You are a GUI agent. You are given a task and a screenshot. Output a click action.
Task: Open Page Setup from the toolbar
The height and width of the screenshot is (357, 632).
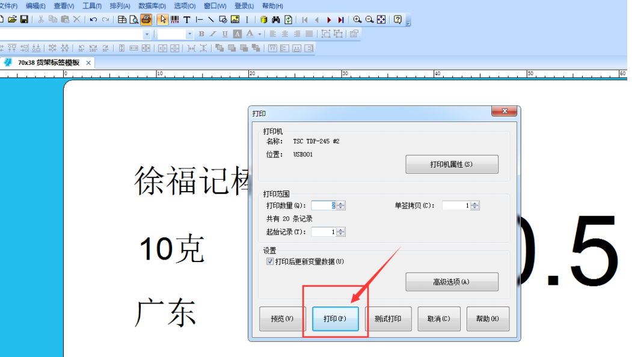(x=122, y=19)
